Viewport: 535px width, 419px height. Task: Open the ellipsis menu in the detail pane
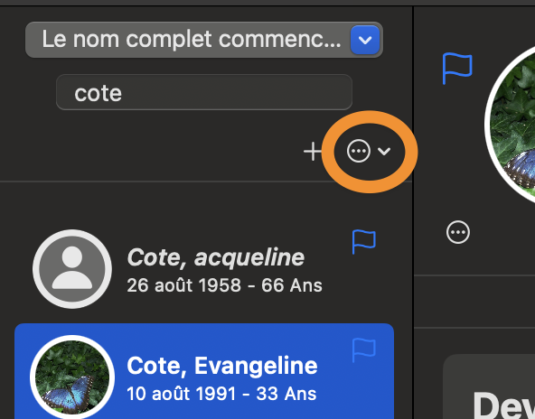(x=458, y=232)
